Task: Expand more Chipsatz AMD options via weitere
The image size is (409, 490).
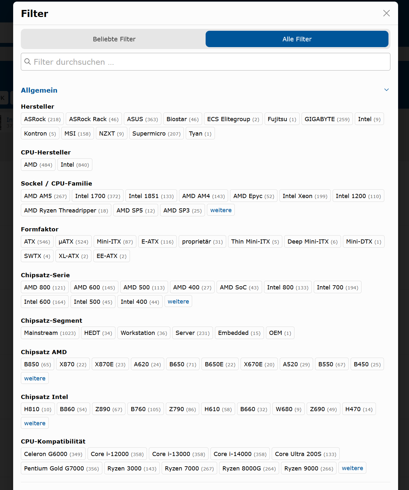Action: click(x=35, y=378)
